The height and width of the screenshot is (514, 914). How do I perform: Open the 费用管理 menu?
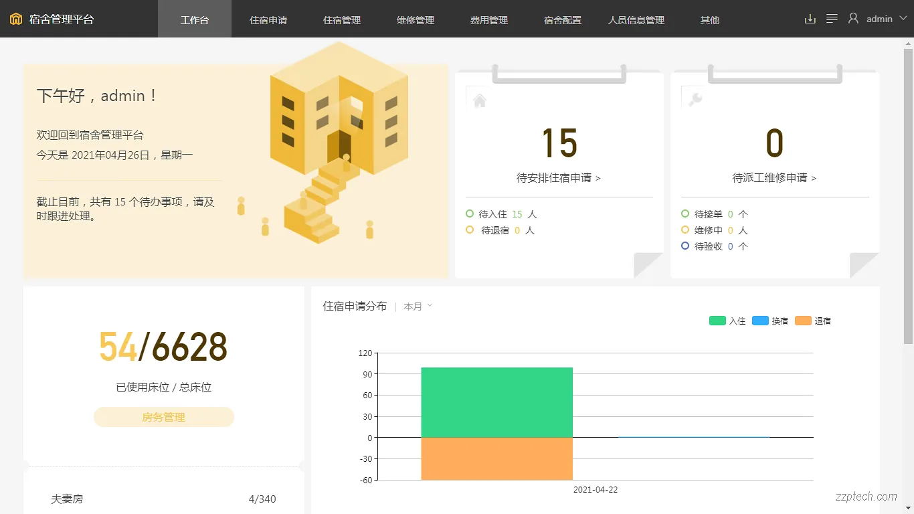[488, 20]
